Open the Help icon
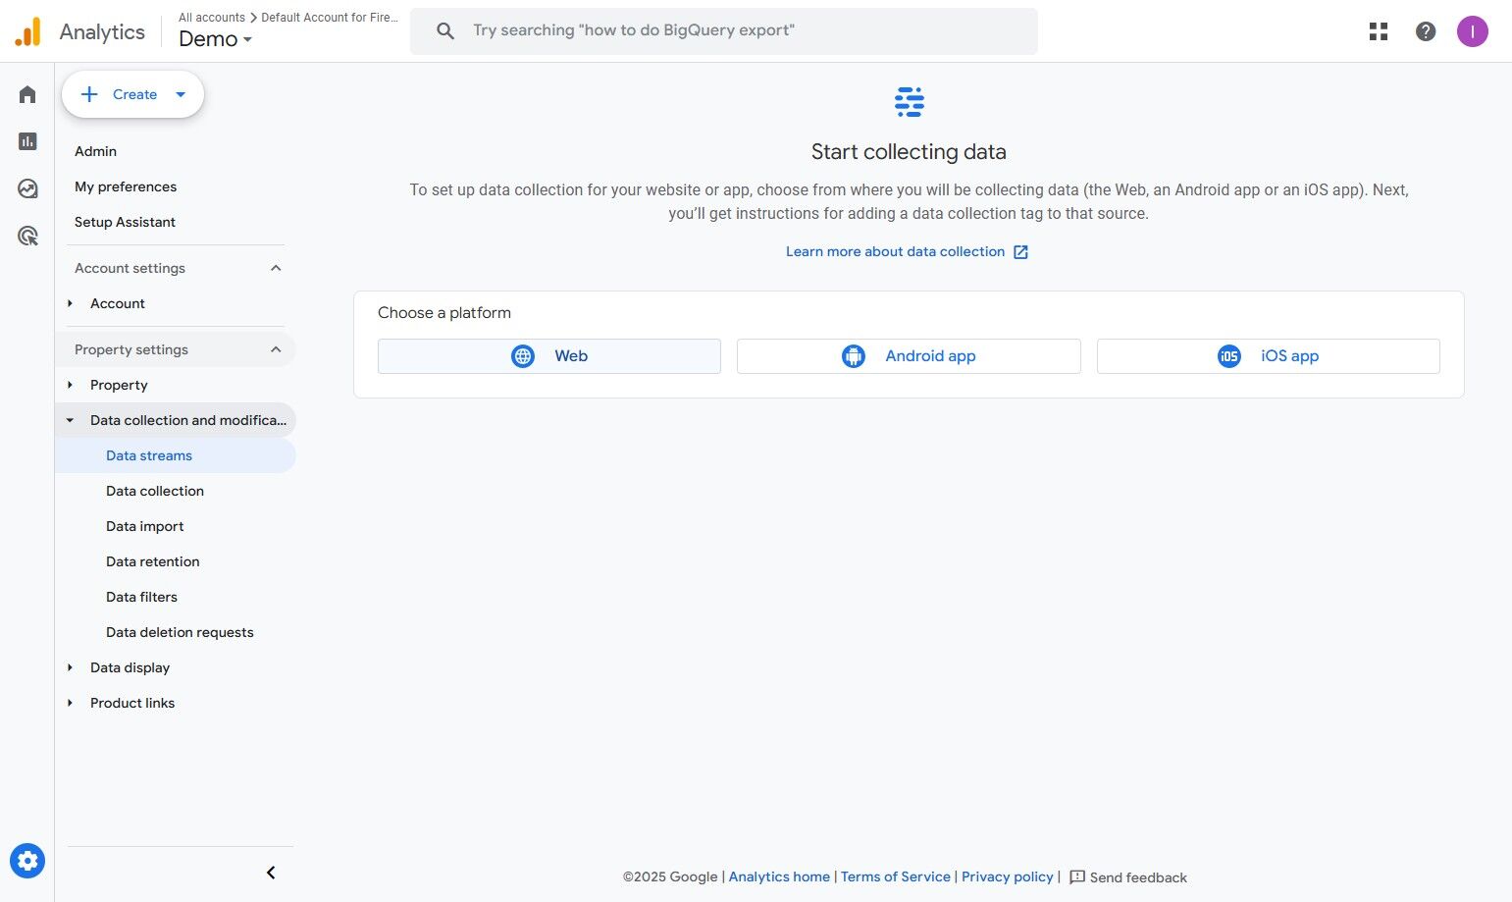Screen dimensions: 1512x902 click(1425, 30)
